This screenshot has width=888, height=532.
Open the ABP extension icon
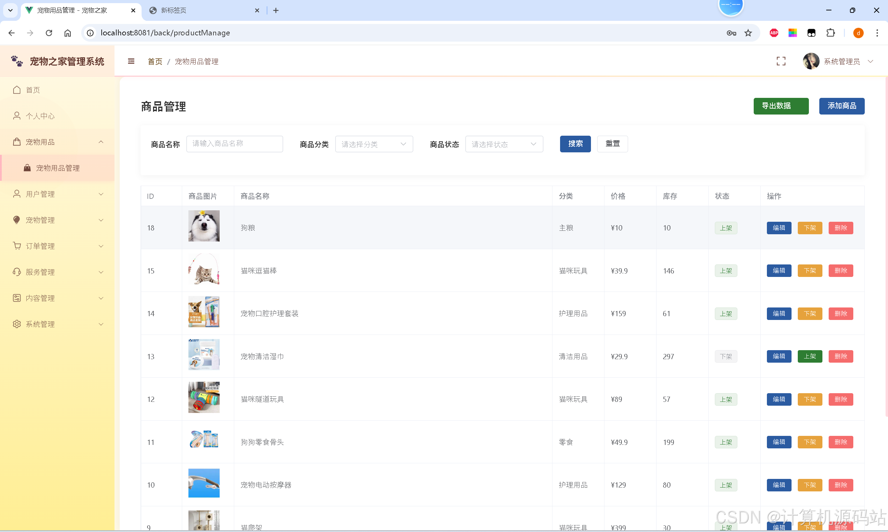[x=774, y=33]
